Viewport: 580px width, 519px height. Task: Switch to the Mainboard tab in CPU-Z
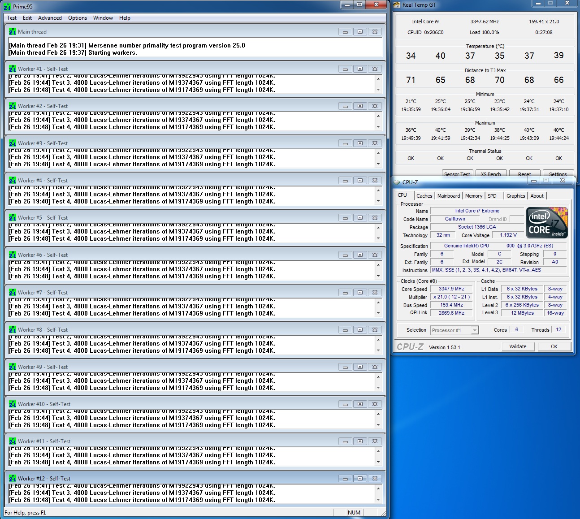click(449, 196)
